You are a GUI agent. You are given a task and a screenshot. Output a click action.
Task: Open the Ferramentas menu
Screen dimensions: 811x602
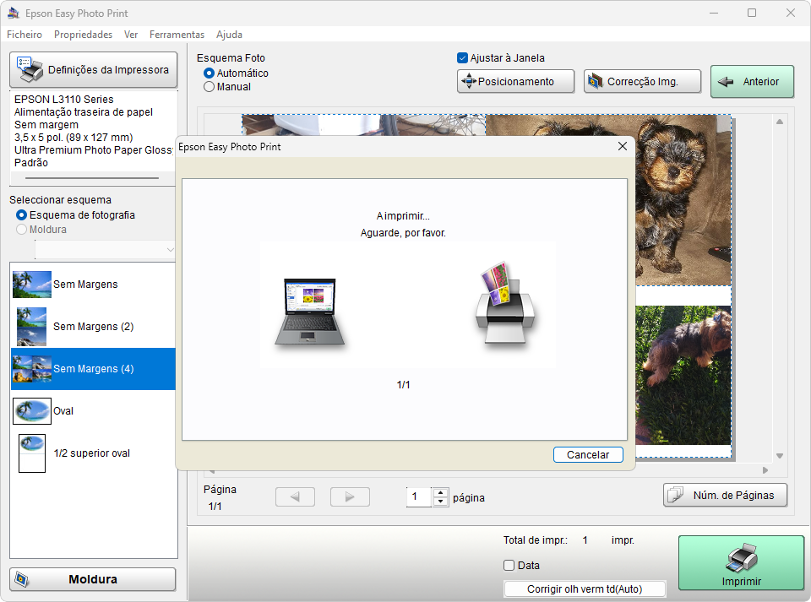[177, 34]
